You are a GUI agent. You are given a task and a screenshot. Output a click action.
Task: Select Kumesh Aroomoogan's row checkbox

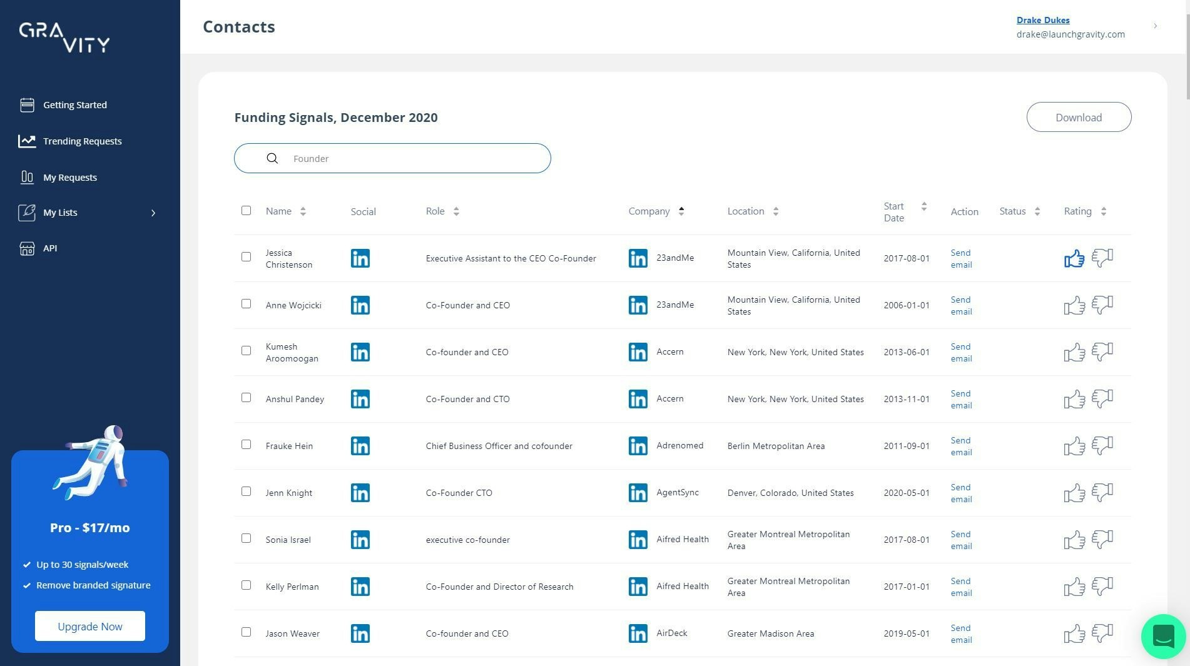click(246, 351)
